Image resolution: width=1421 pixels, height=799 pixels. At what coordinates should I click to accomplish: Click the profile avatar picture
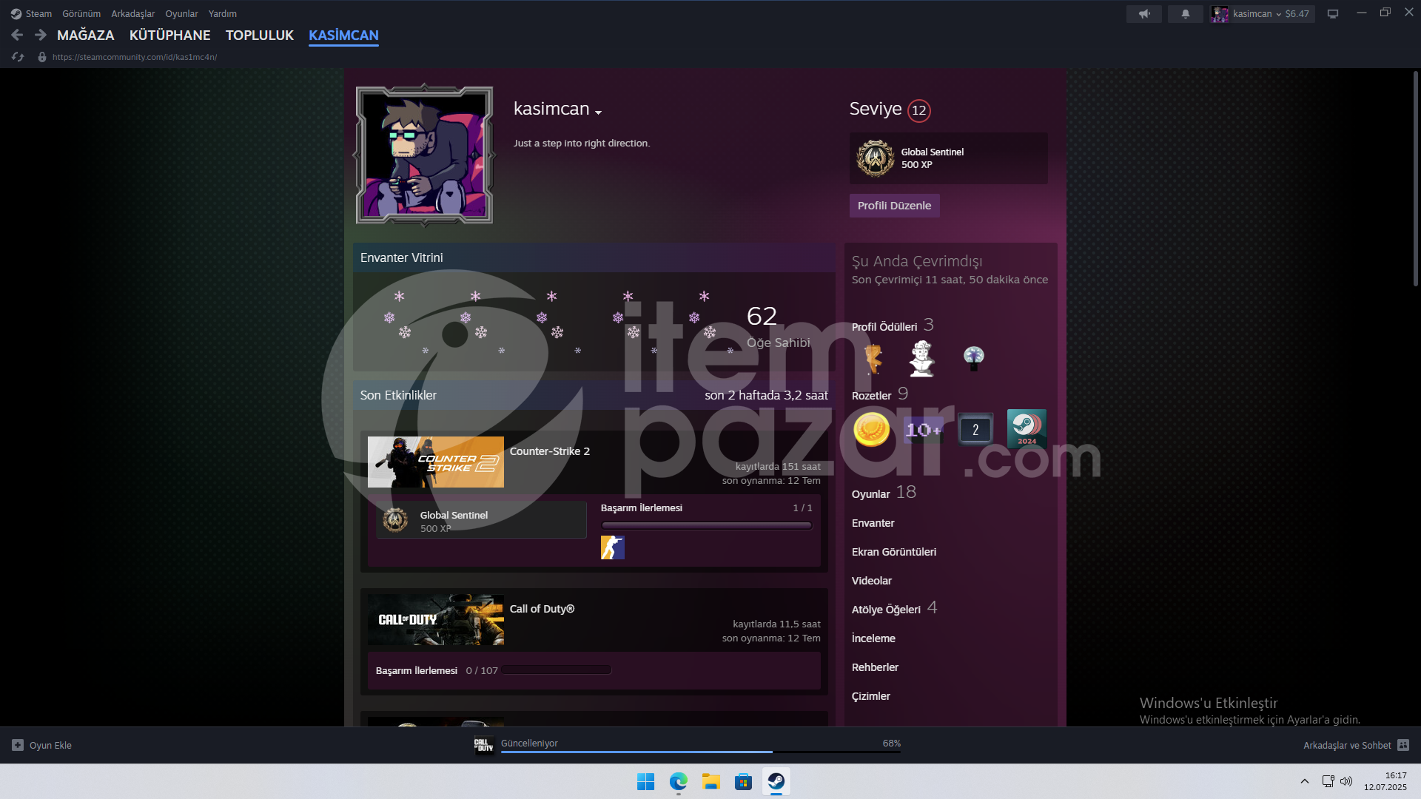(424, 154)
